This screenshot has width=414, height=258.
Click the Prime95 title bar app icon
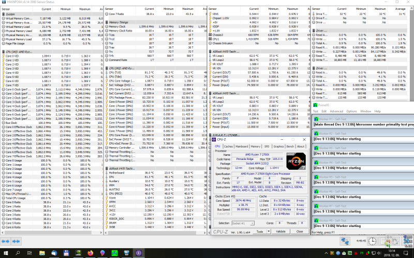pos(315,105)
